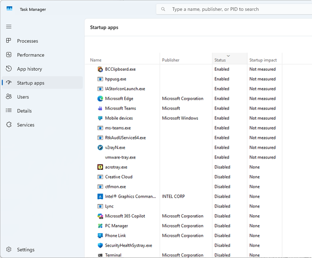Image resolution: width=312 pixels, height=258 pixels.
Task: Click the Processes sidebar icon
Action: point(9,41)
